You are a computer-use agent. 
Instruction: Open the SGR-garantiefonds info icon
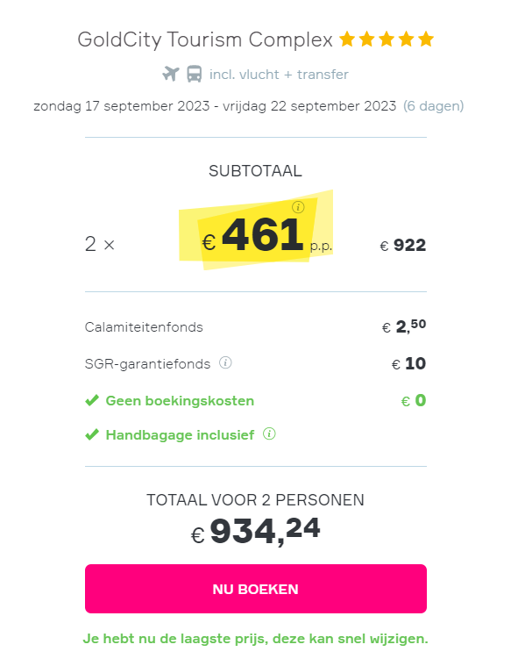pos(225,362)
